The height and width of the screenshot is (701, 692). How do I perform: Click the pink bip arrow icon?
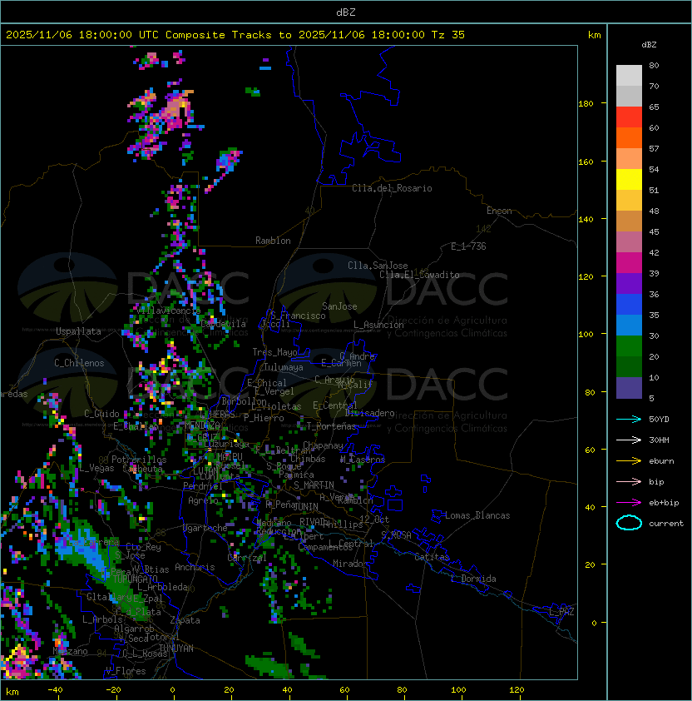coord(629,481)
